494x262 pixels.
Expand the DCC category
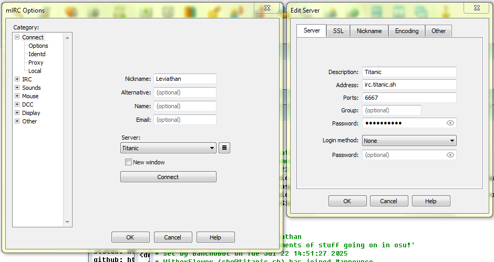17,104
